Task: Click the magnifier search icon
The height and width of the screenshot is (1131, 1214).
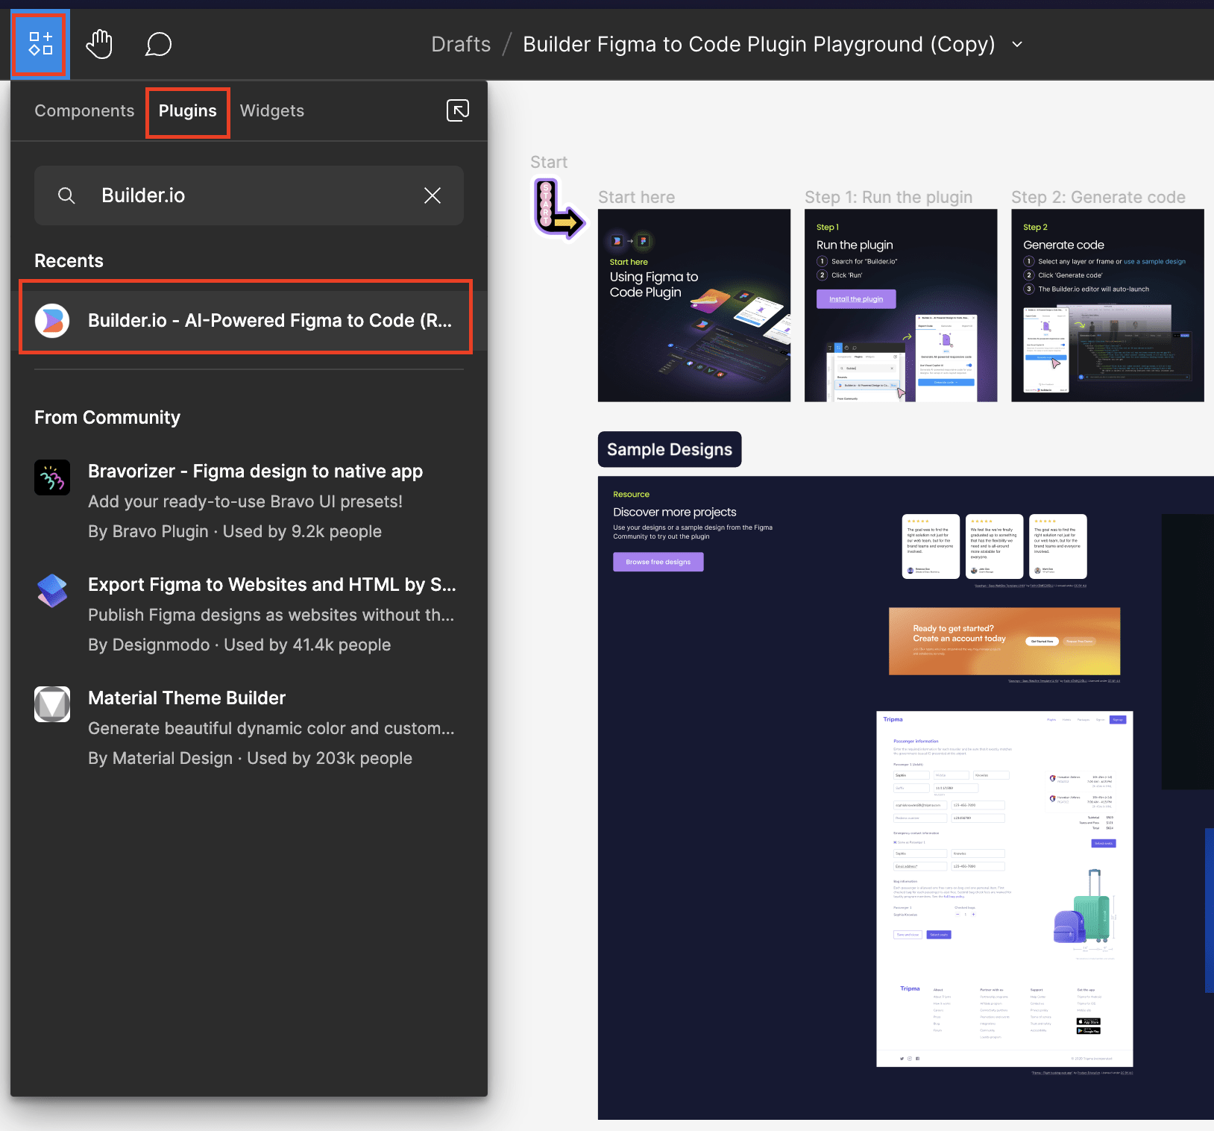Action: 66,195
